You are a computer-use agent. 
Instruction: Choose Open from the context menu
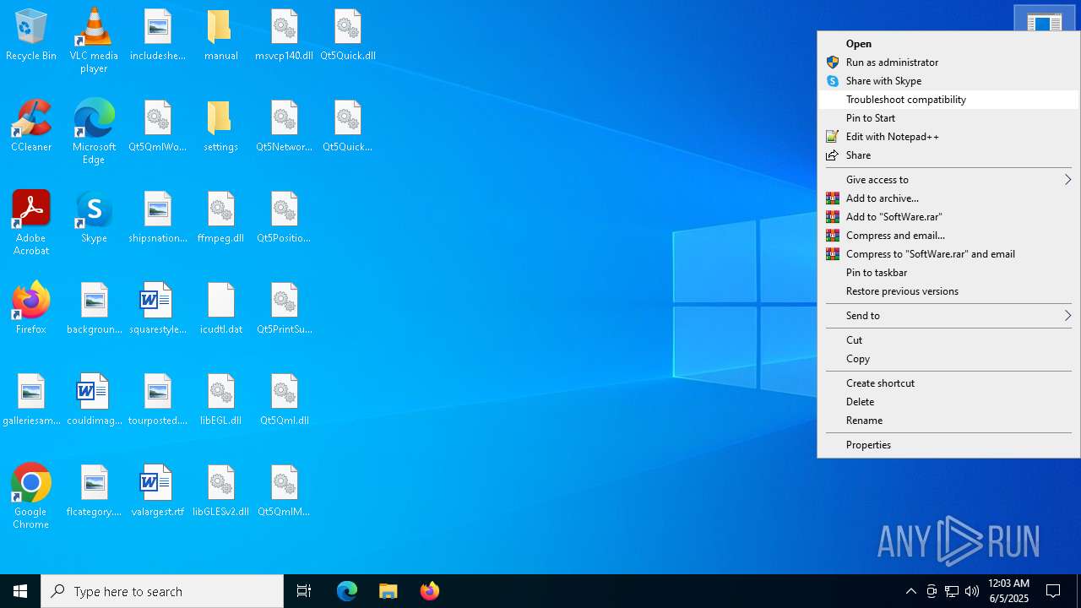click(x=948, y=44)
